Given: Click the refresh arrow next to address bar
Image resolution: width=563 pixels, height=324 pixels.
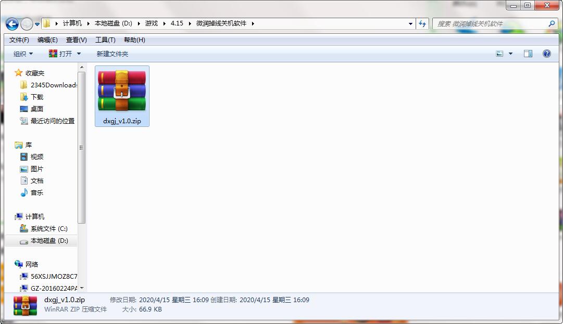Looking at the screenshot, I should (422, 23).
